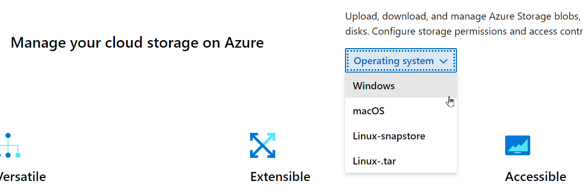Click the Upload, download, and manage sentence
Screen dimensions: 583x188
pos(464,17)
